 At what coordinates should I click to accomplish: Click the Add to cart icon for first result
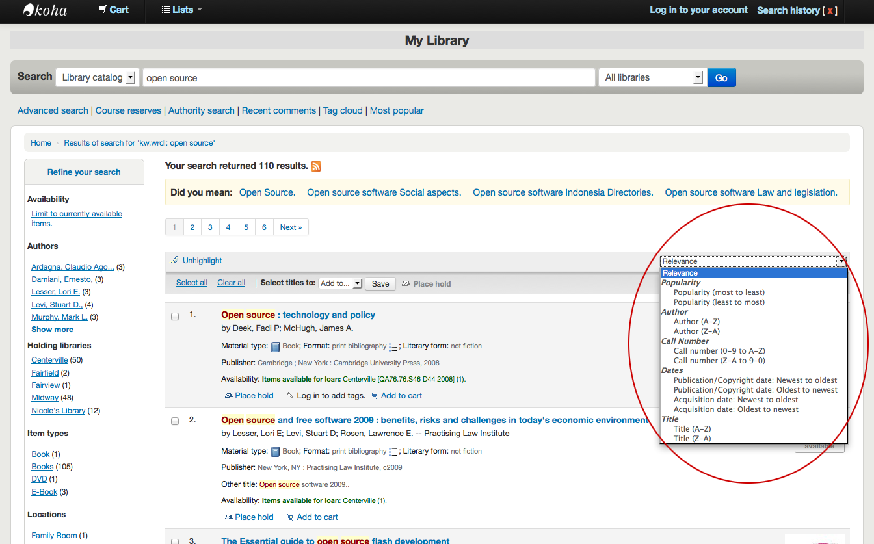(376, 395)
